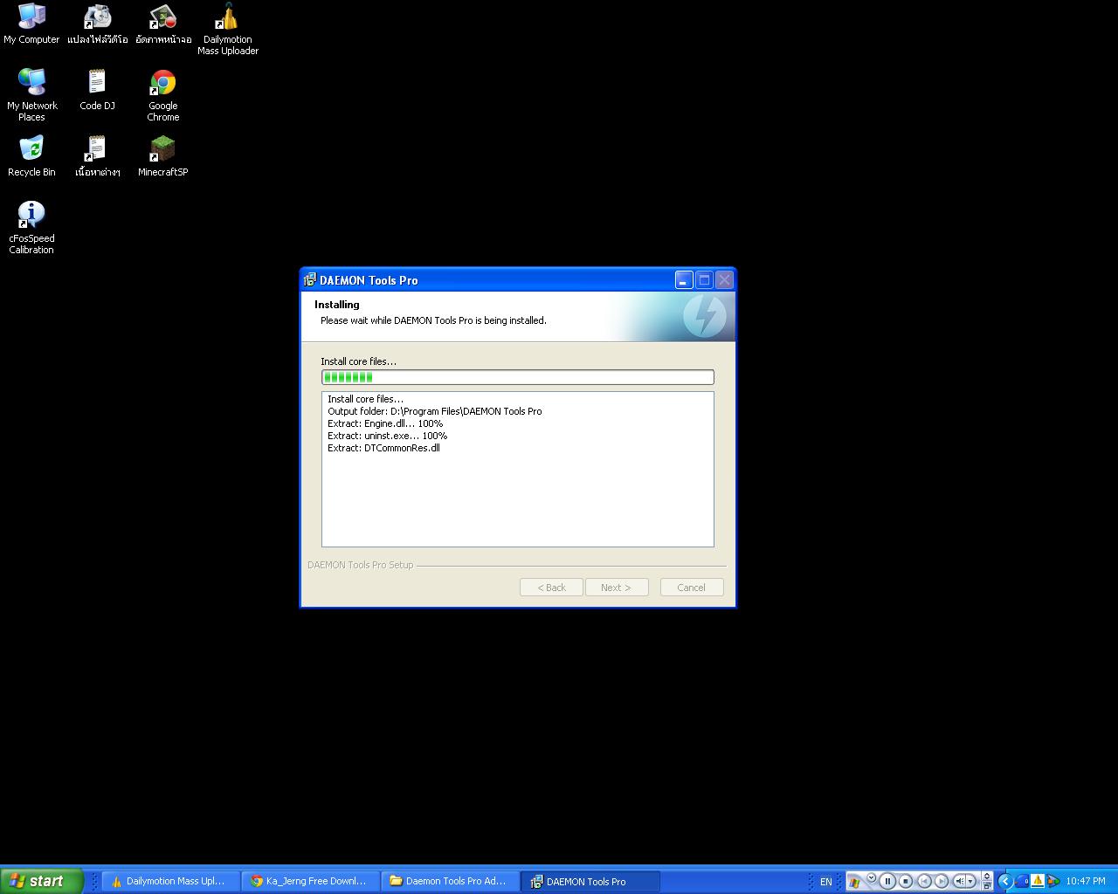Skip to previous track in Media Player toolbar
The width and height of the screenshot is (1118, 894).
tap(924, 882)
